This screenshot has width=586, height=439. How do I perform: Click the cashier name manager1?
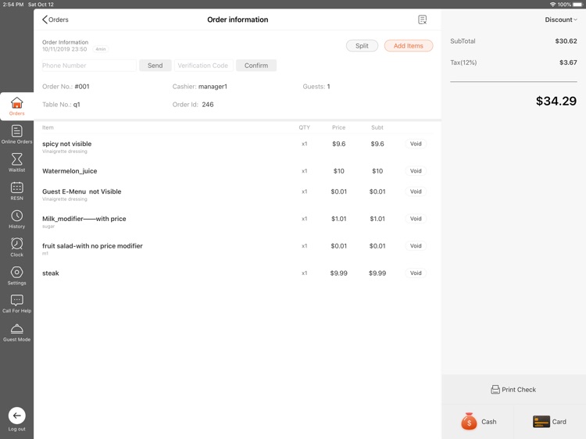(213, 87)
